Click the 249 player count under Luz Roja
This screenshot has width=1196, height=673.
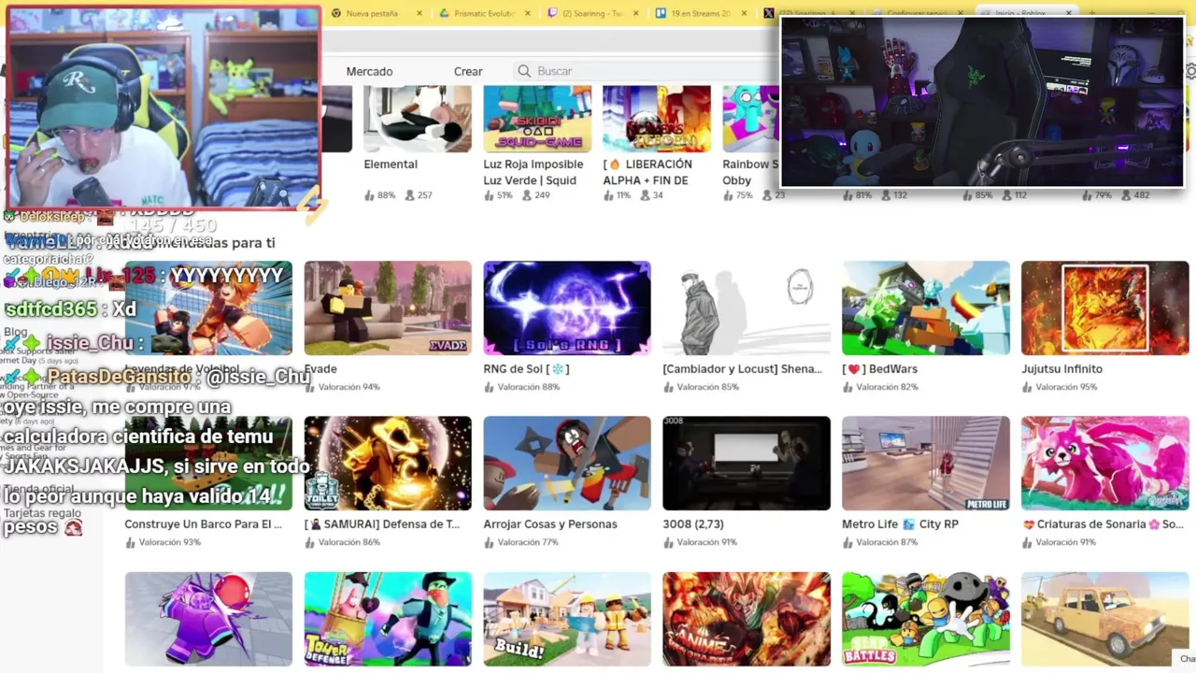tap(543, 195)
